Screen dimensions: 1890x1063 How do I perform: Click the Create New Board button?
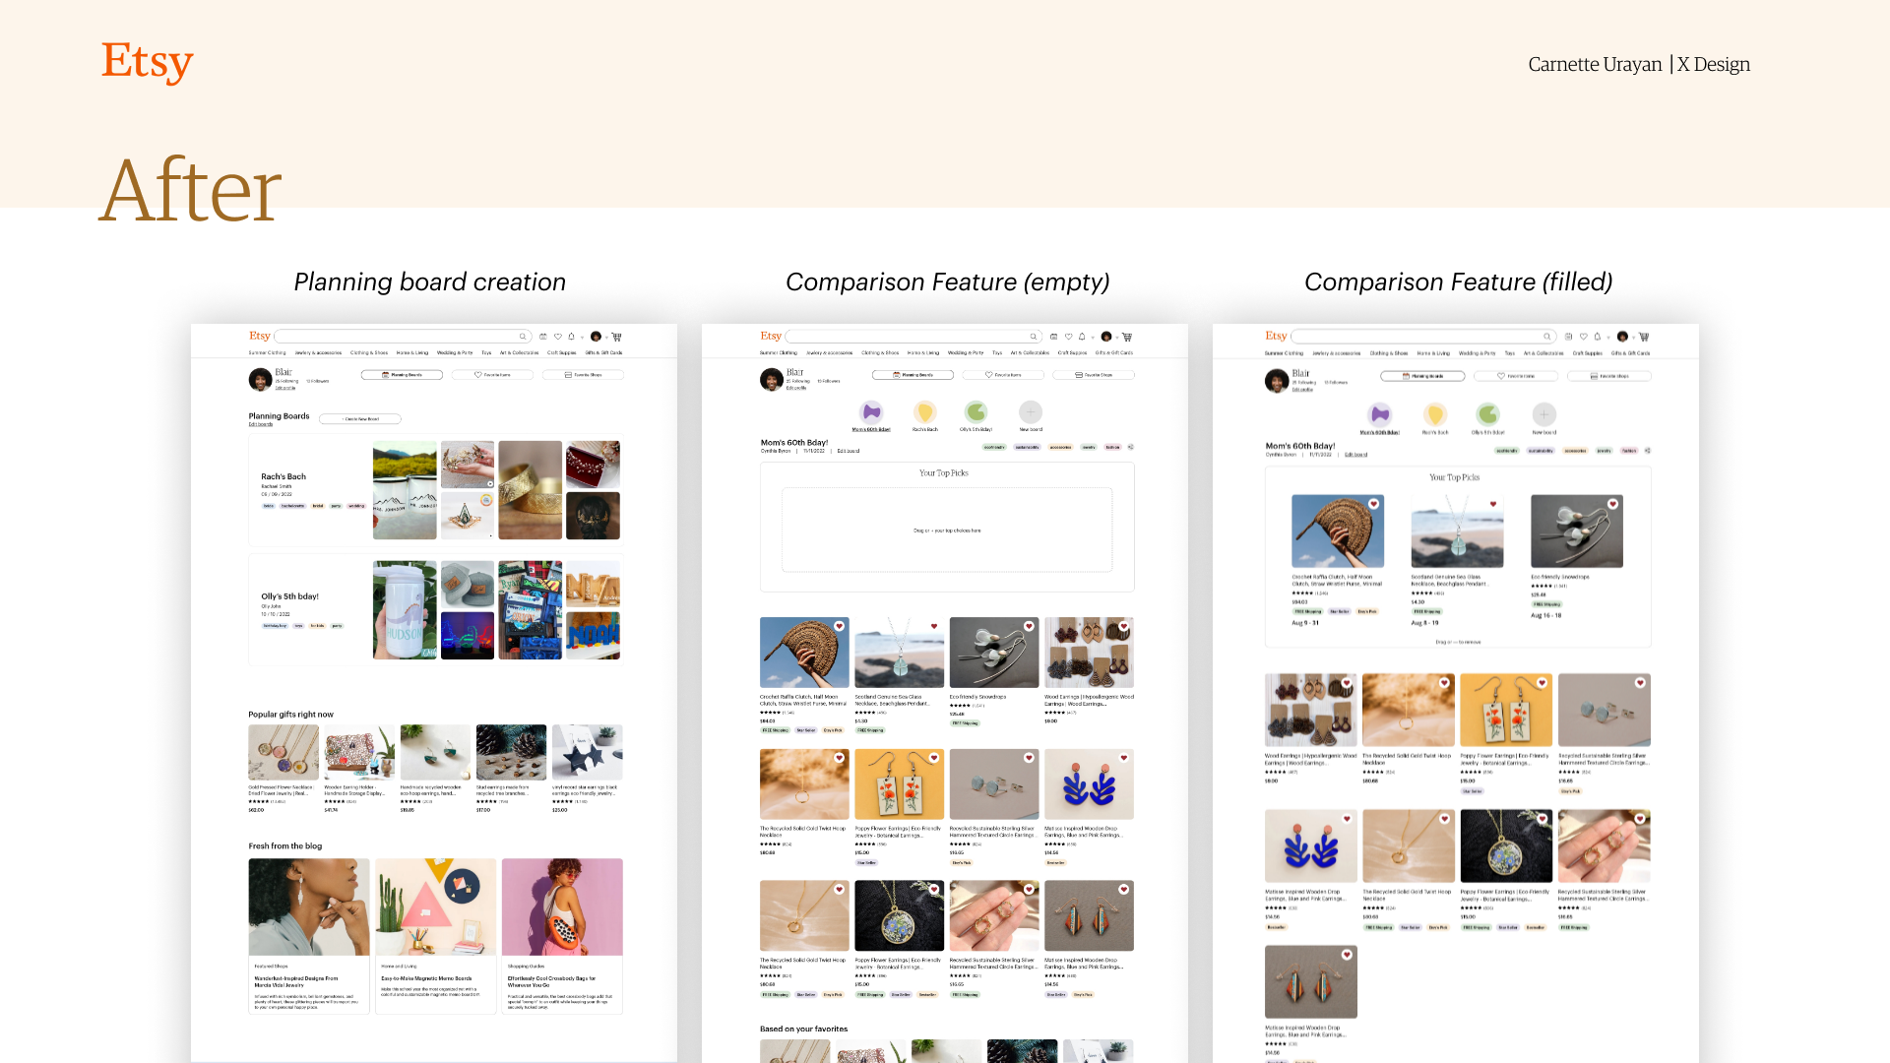tap(360, 419)
